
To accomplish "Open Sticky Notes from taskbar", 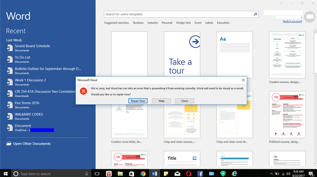I will pyautogui.click(x=166, y=174).
